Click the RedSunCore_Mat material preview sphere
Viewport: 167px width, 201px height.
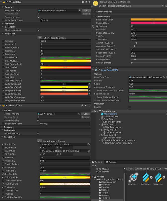coord(95,3)
